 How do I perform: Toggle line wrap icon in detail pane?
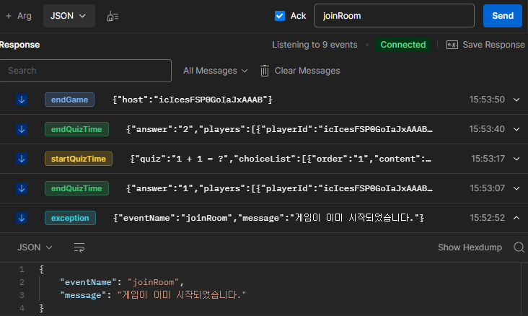(79, 247)
